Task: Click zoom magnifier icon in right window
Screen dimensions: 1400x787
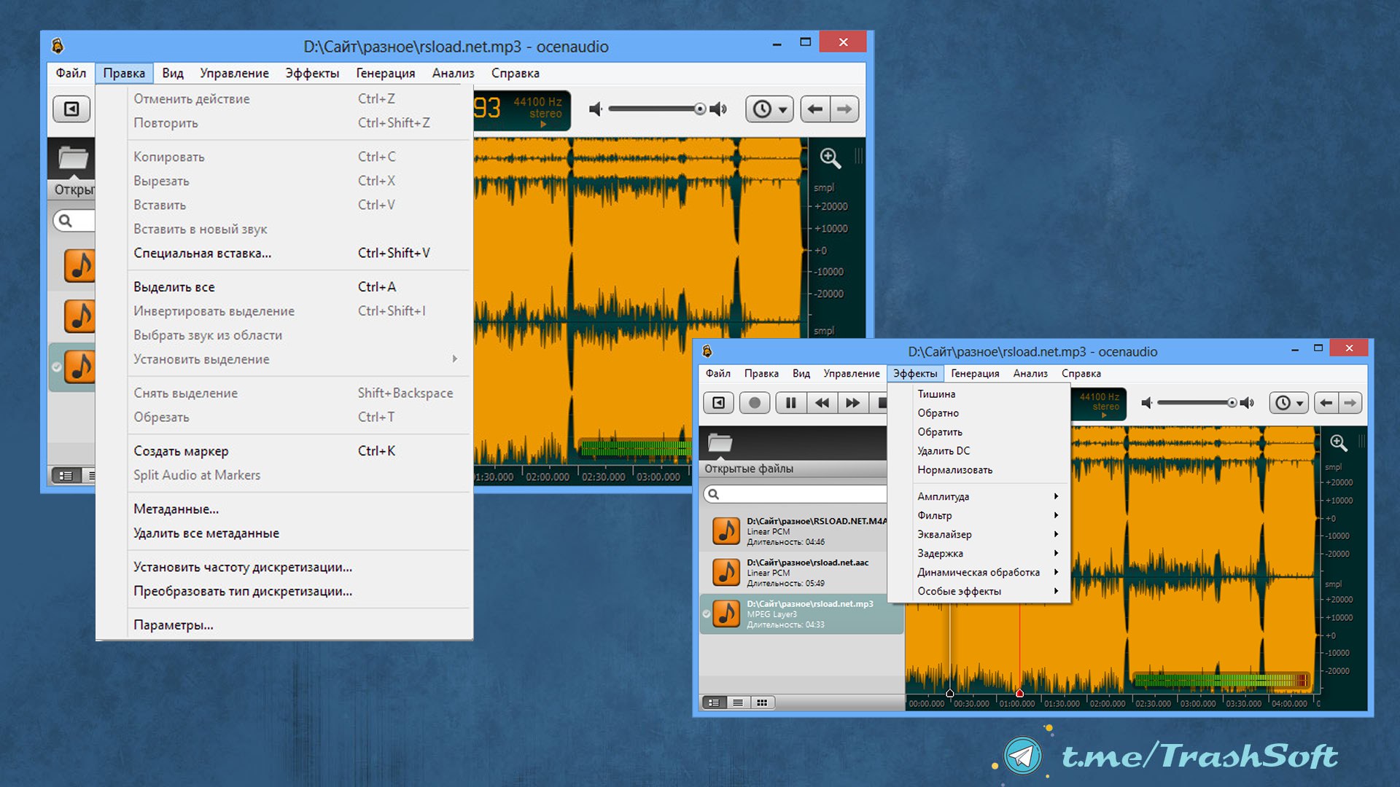Action: pos(1338,443)
